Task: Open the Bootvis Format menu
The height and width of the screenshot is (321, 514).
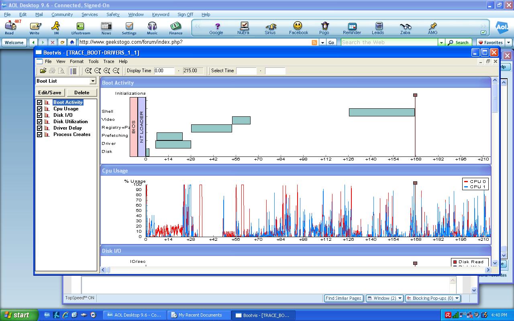Action: click(x=77, y=61)
